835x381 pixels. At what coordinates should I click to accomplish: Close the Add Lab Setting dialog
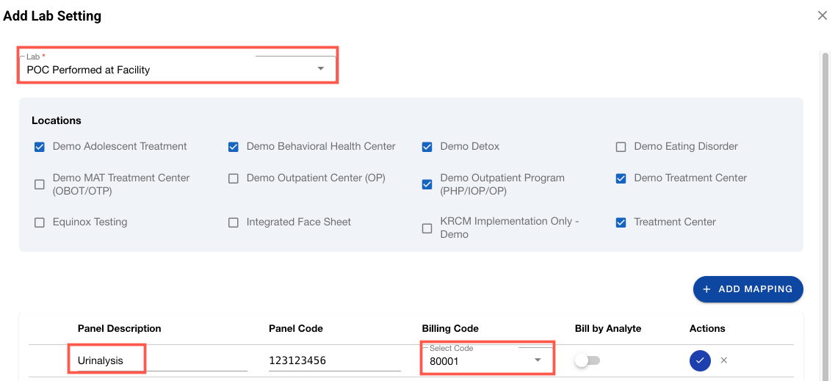[x=823, y=15]
